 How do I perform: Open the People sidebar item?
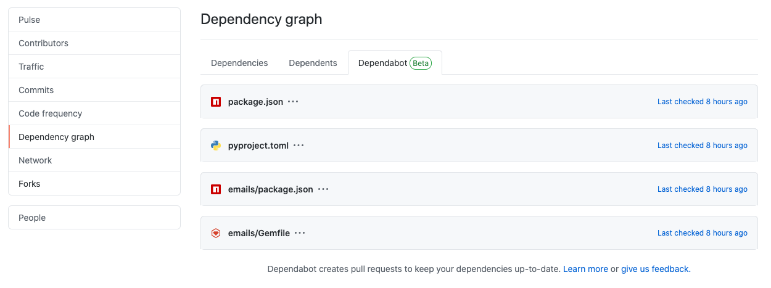tap(94, 218)
